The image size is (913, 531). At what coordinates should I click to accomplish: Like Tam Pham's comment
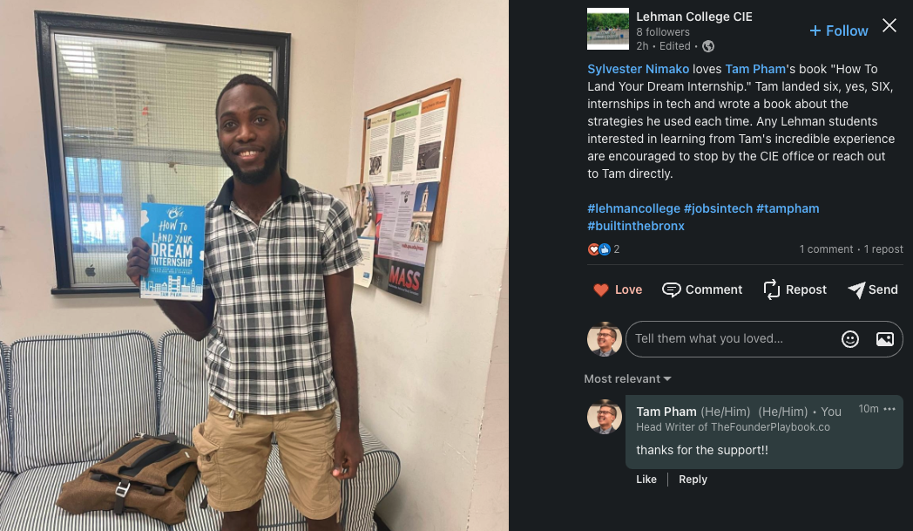click(x=646, y=480)
